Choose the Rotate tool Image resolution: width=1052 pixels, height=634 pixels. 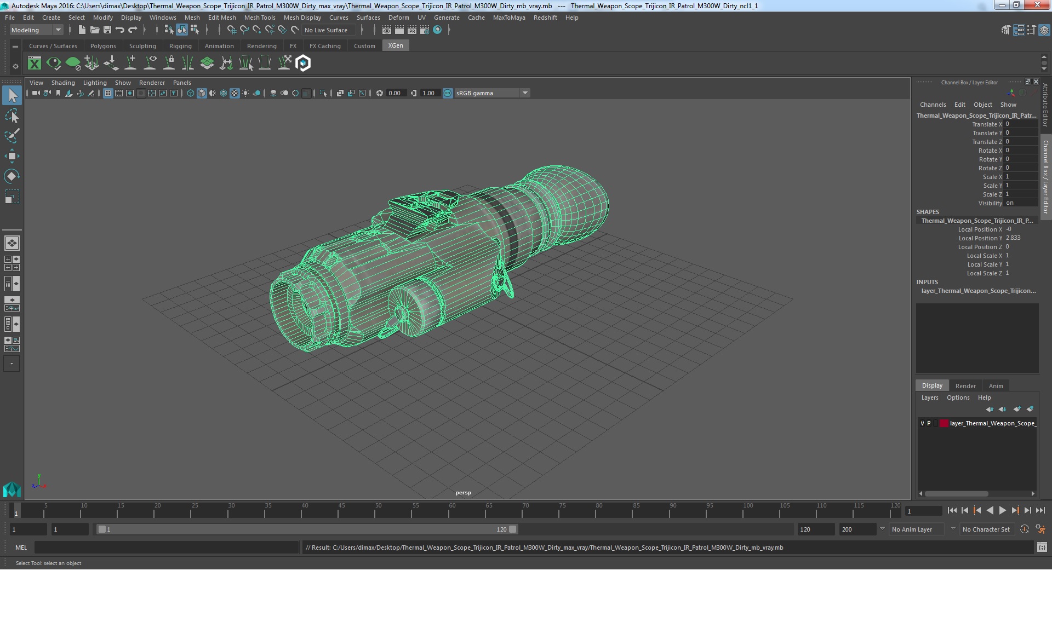(x=12, y=176)
